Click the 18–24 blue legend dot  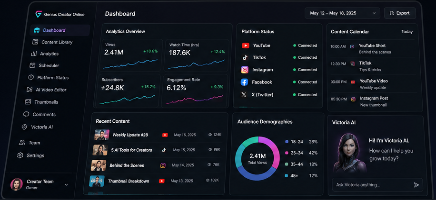pyautogui.click(x=287, y=142)
